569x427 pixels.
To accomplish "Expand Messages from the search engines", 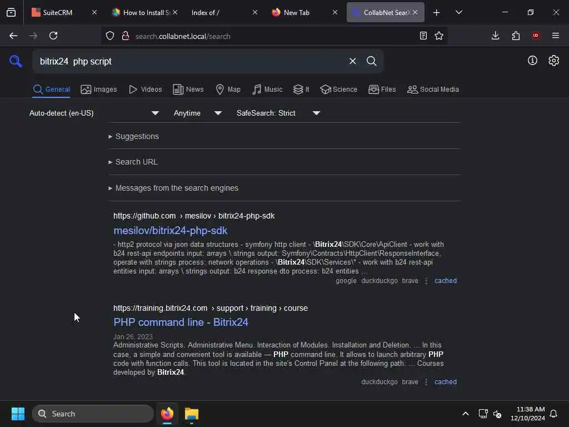I will coord(173,188).
